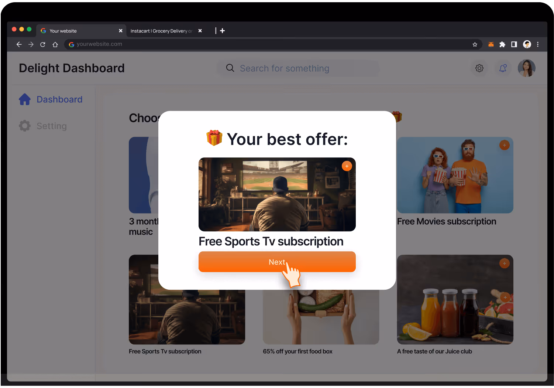The image size is (554, 388).
Task: Open the browser three-dot menu
Action: (538, 44)
